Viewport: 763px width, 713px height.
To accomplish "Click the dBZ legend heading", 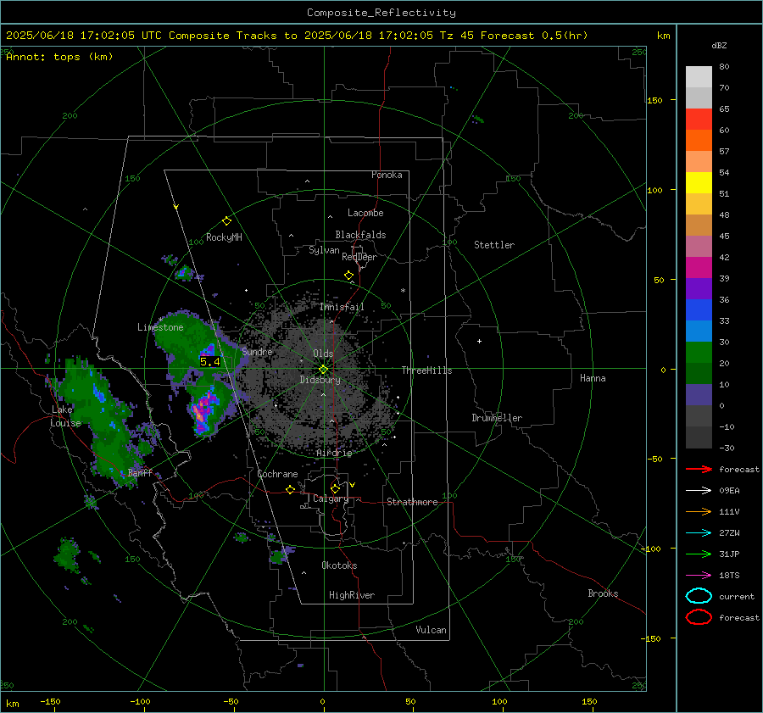I will coord(719,46).
